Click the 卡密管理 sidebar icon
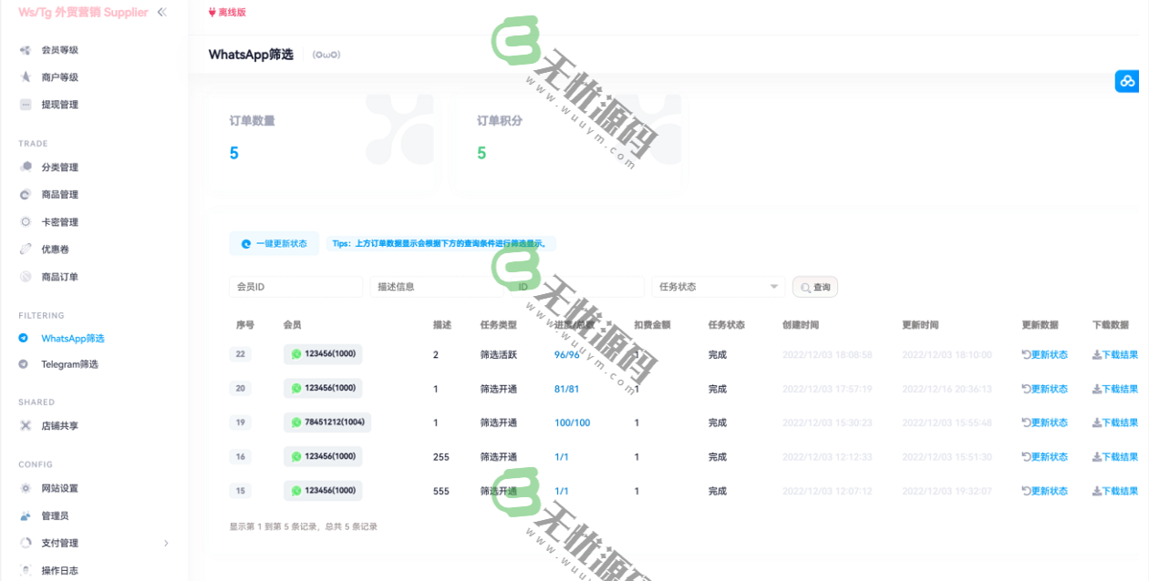Viewport: 1149px width, 581px height. [27, 221]
